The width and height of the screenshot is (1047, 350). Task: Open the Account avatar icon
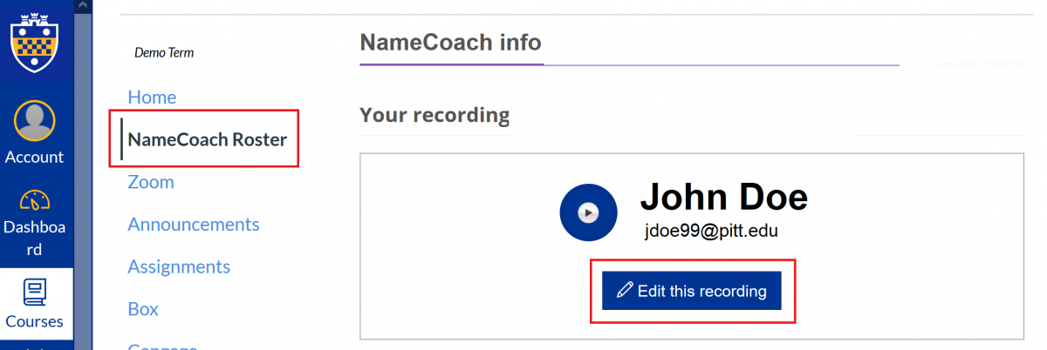pos(35,121)
